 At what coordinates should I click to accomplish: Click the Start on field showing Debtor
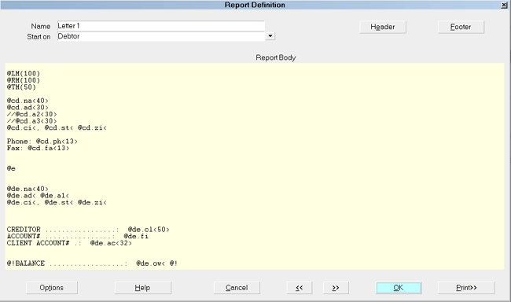[x=161, y=36]
